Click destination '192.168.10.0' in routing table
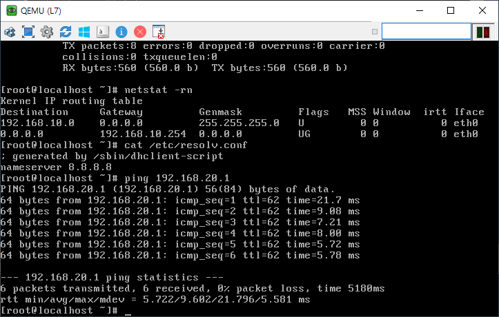499x317 pixels. pos(37,123)
